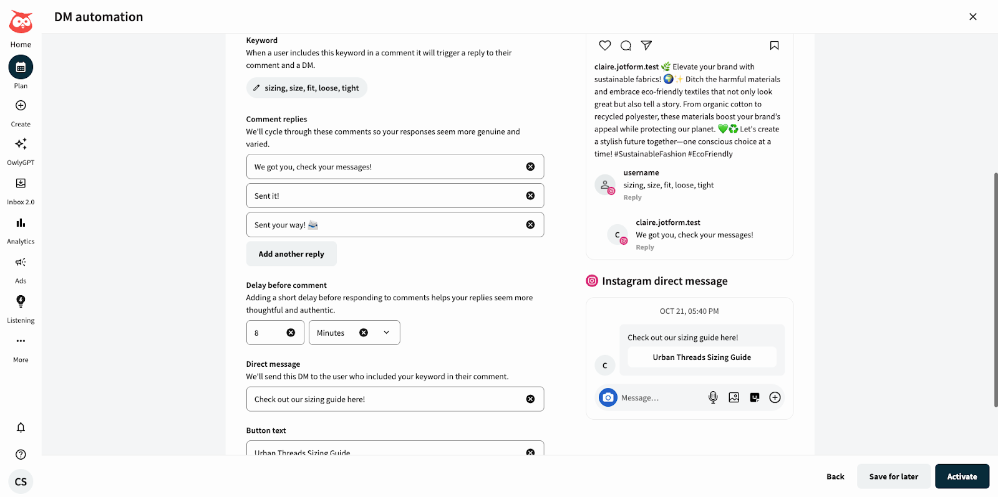The width and height of the screenshot is (998, 497).
Task: Remove the 'Sent it!' comment reply
Action: [x=531, y=195]
